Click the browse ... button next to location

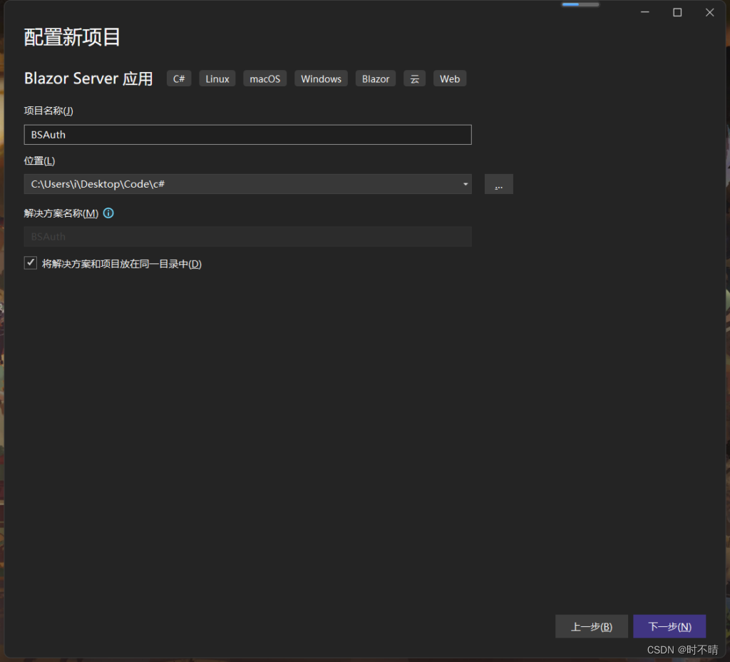coord(498,184)
